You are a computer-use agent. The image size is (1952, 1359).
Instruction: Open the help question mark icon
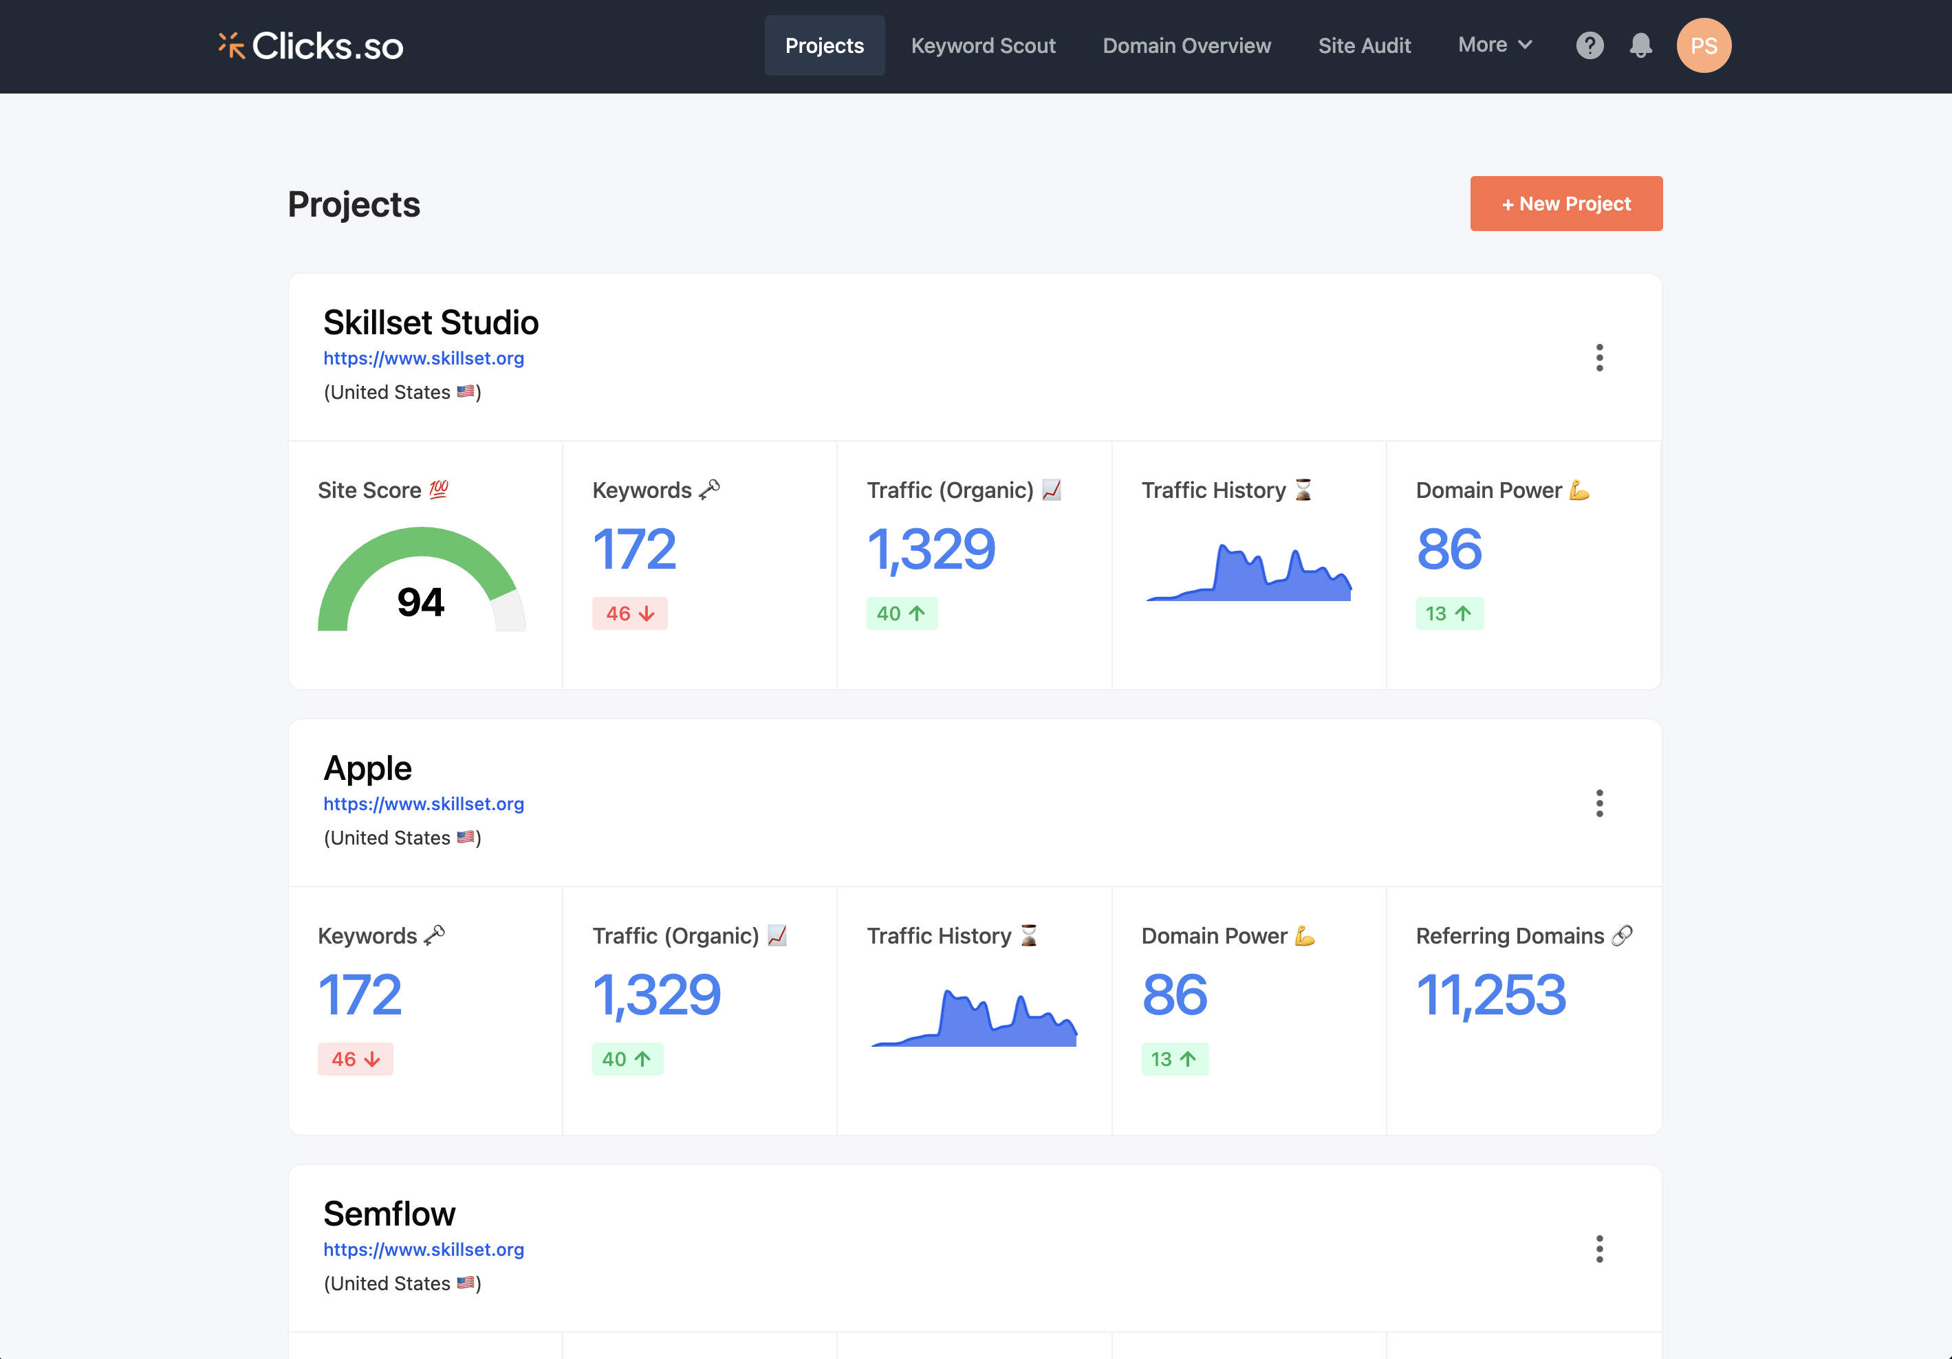point(1589,46)
